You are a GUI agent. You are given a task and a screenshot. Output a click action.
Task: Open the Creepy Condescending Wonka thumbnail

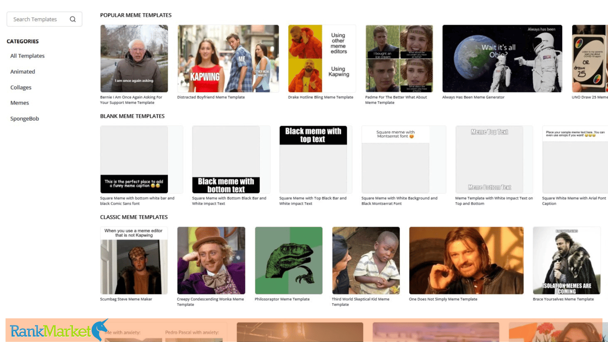click(211, 261)
